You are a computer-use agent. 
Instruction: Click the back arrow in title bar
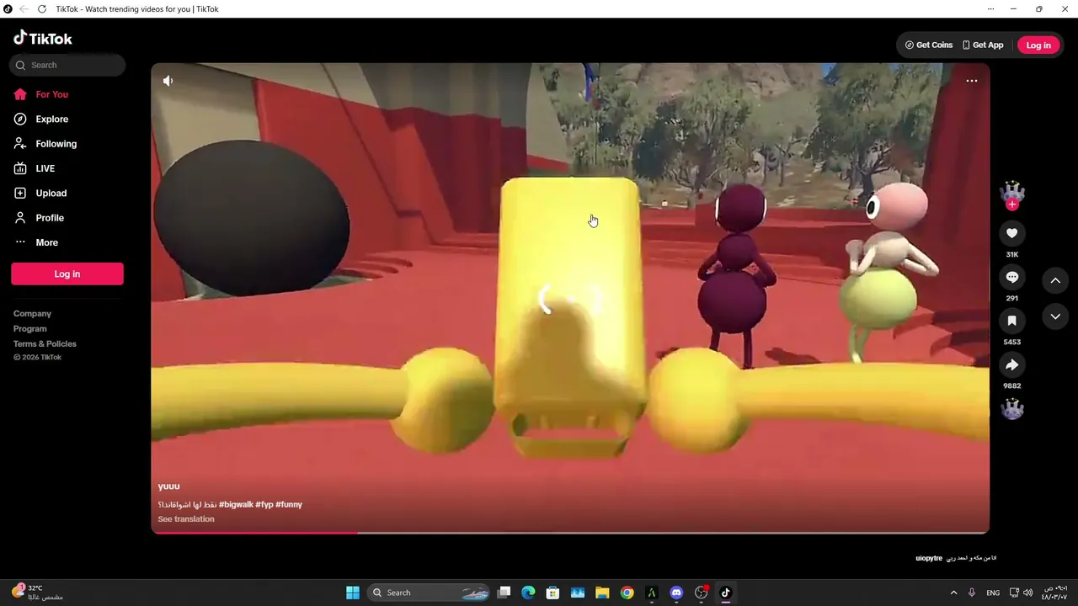[x=24, y=9]
